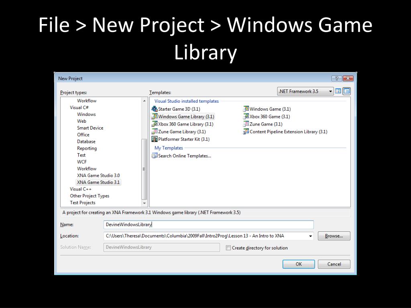Select Visual C# in project types
The width and height of the screenshot is (411, 308).
[x=79, y=107]
